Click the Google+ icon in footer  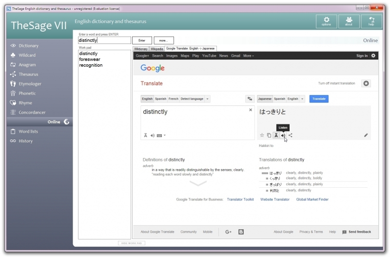coord(228,232)
